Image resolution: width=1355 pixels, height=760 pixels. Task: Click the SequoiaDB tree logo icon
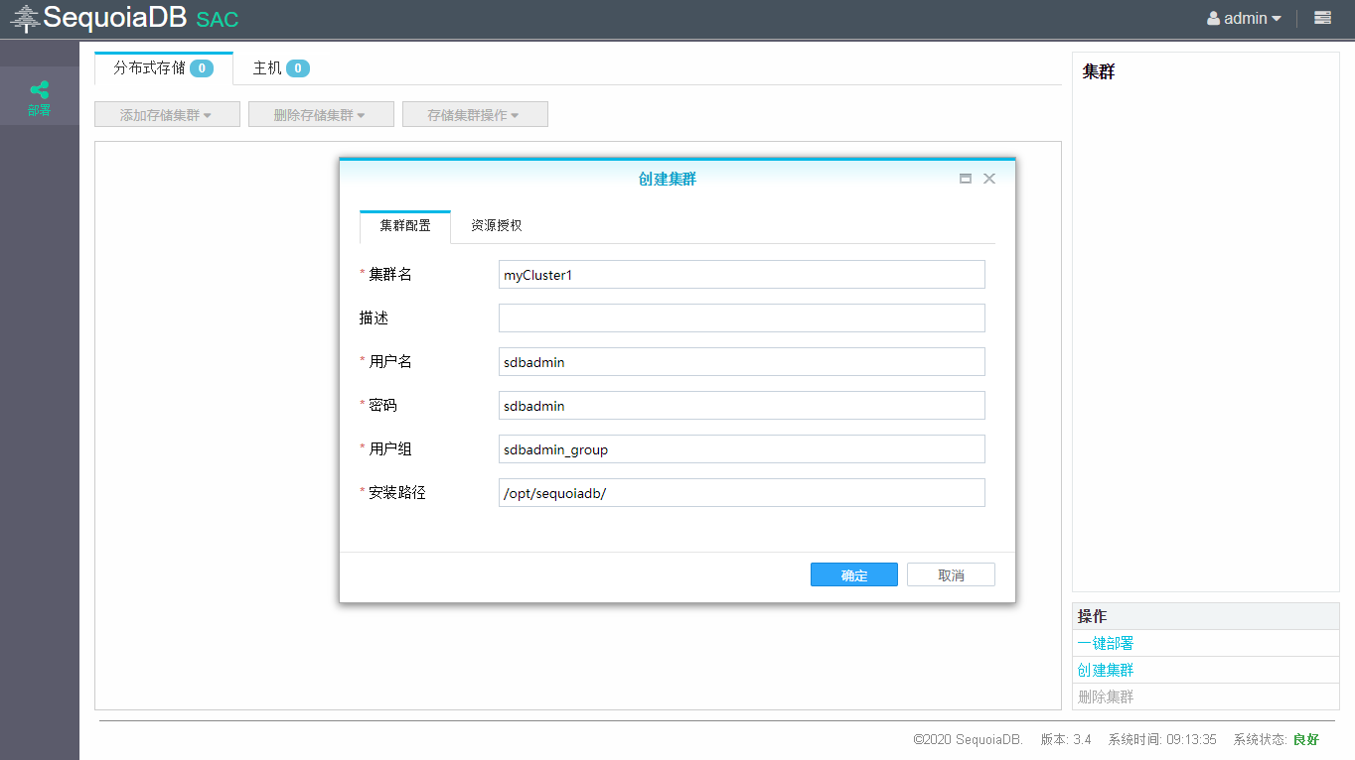[25, 18]
